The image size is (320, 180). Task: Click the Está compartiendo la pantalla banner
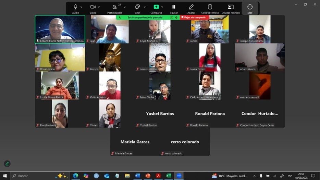coord(145,17)
